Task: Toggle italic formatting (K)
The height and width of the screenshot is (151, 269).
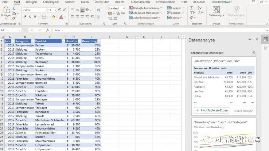Action: pyautogui.click(x=30, y=17)
